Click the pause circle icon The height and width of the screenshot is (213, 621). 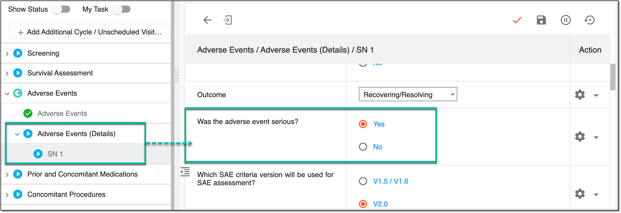tap(565, 20)
